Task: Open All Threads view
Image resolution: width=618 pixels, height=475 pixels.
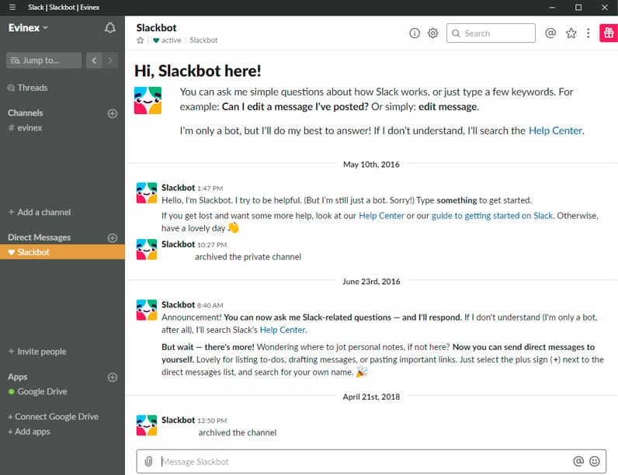Action: (x=28, y=88)
